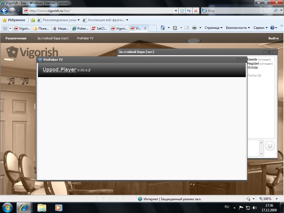Click the Read Mail envelope icon
The height and width of the screenshot is (213, 284).
pos(186,28)
